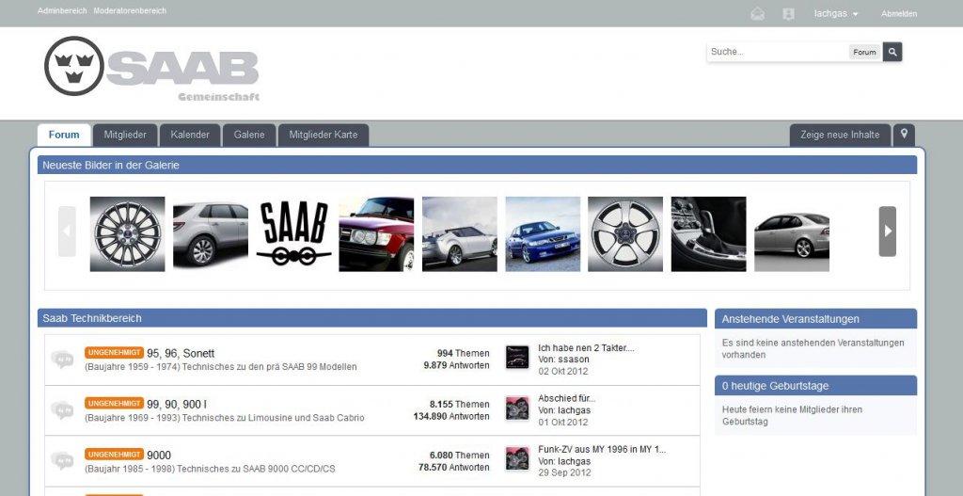This screenshot has height=496, width=963.
Task: Open the silver sedan thumbnail at the gallery end
Action: pyautogui.click(x=792, y=234)
